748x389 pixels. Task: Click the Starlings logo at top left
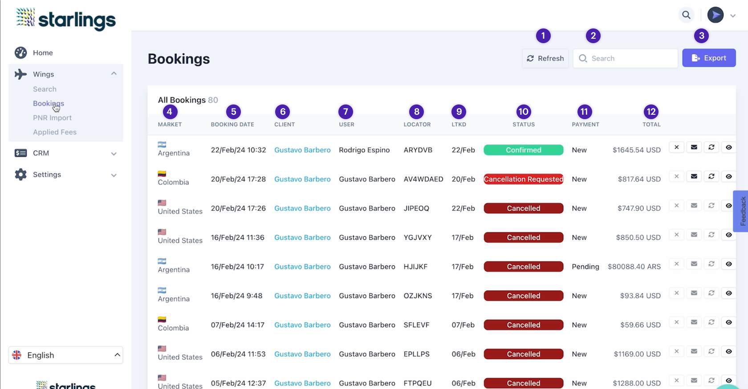(66, 19)
